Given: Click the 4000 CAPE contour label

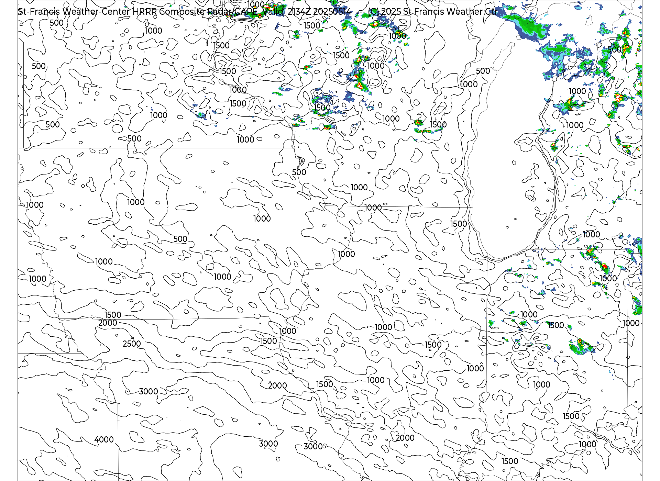Looking at the screenshot, I should (104, 440).
